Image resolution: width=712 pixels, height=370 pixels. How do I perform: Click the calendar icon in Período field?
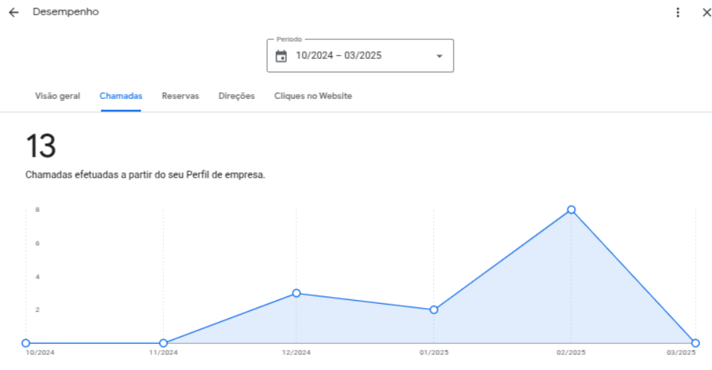click(281, 56)
